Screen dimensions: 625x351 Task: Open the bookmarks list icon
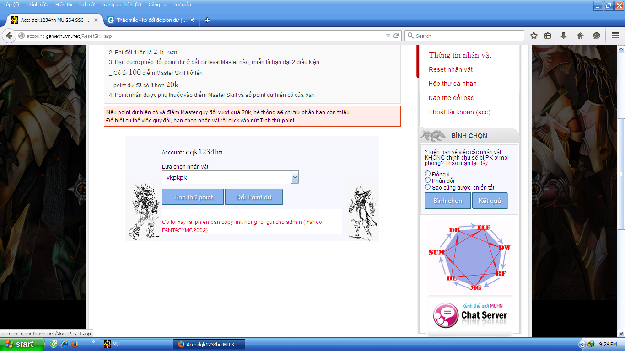pos(548,36)
